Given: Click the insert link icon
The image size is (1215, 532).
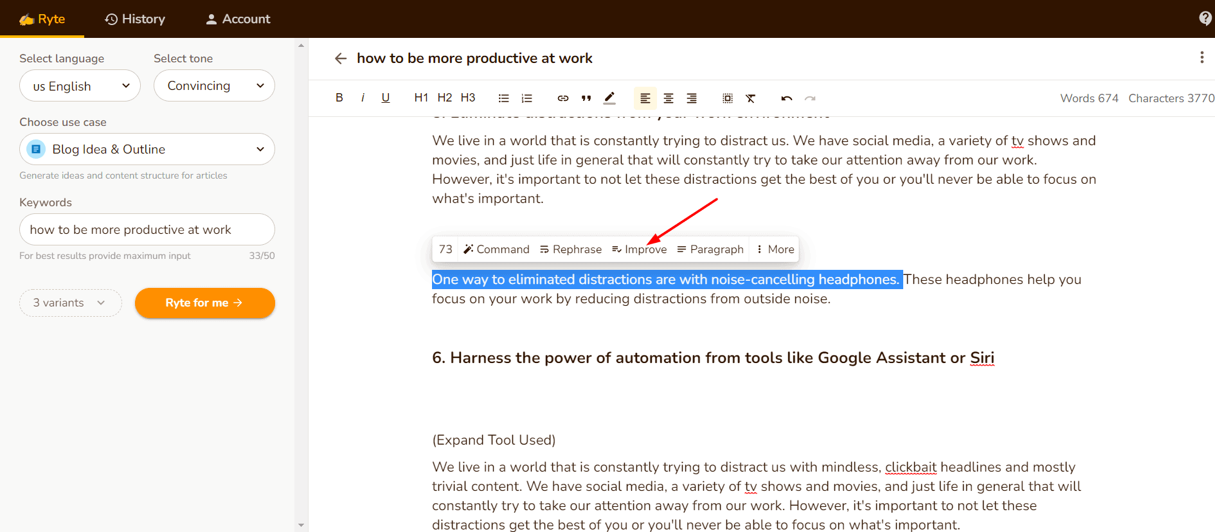Looking at the screenshot, I should tap(562, 98).
